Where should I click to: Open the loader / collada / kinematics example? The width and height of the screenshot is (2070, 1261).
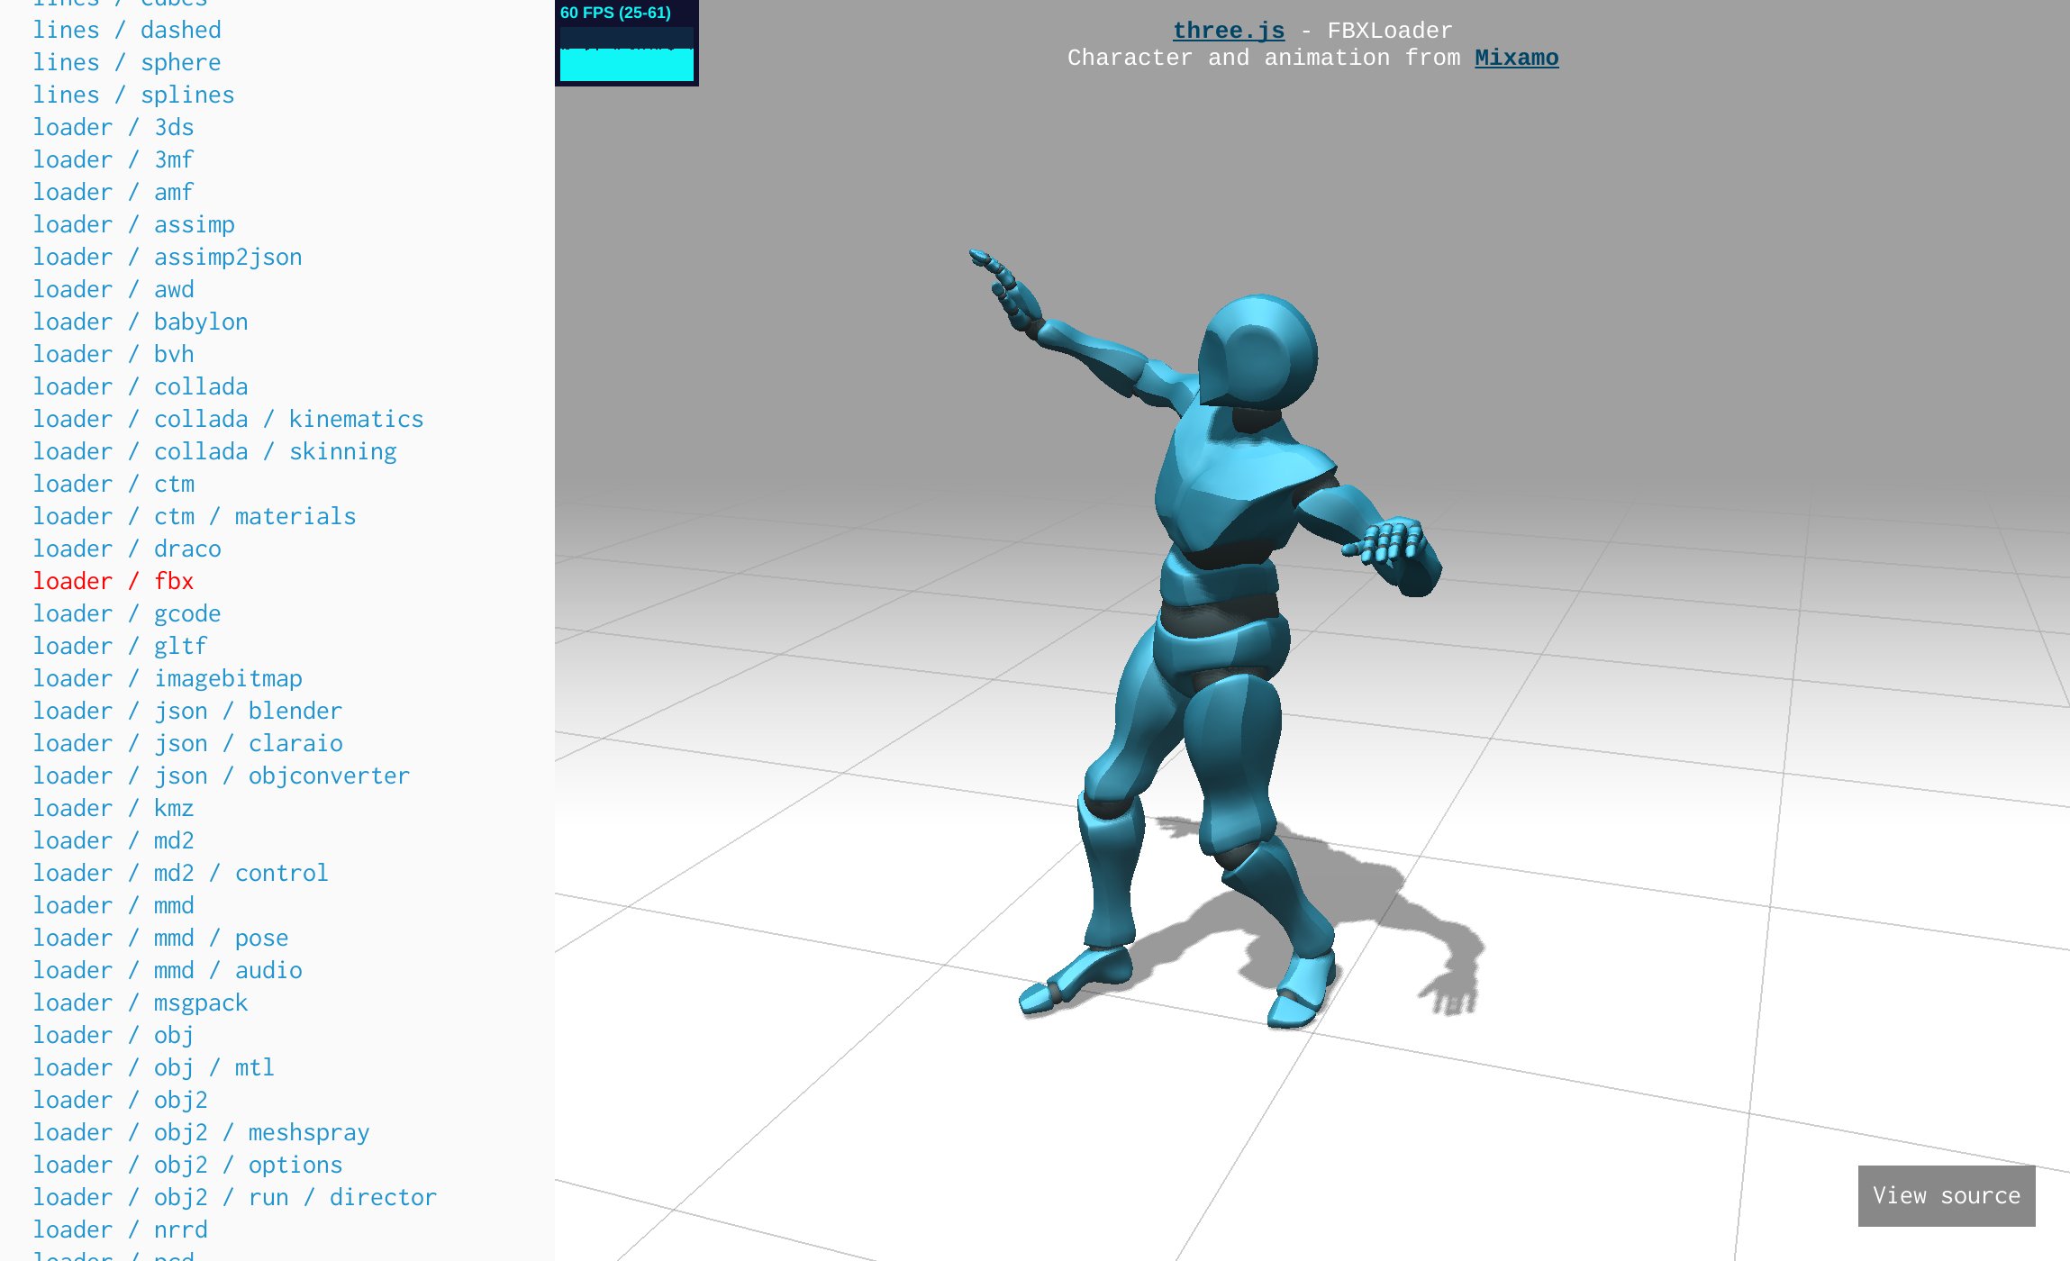coord(228,419)
